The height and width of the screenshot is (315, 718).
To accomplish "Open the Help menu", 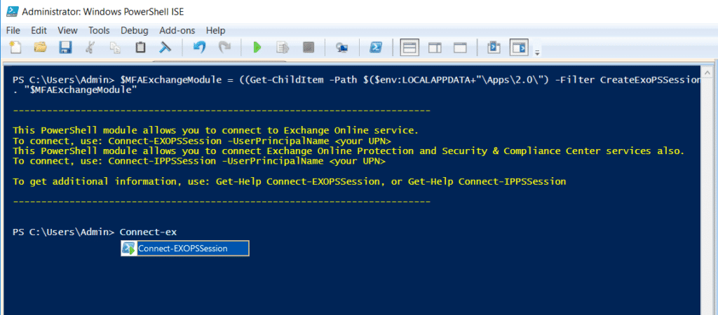I will tap(216, 31).
